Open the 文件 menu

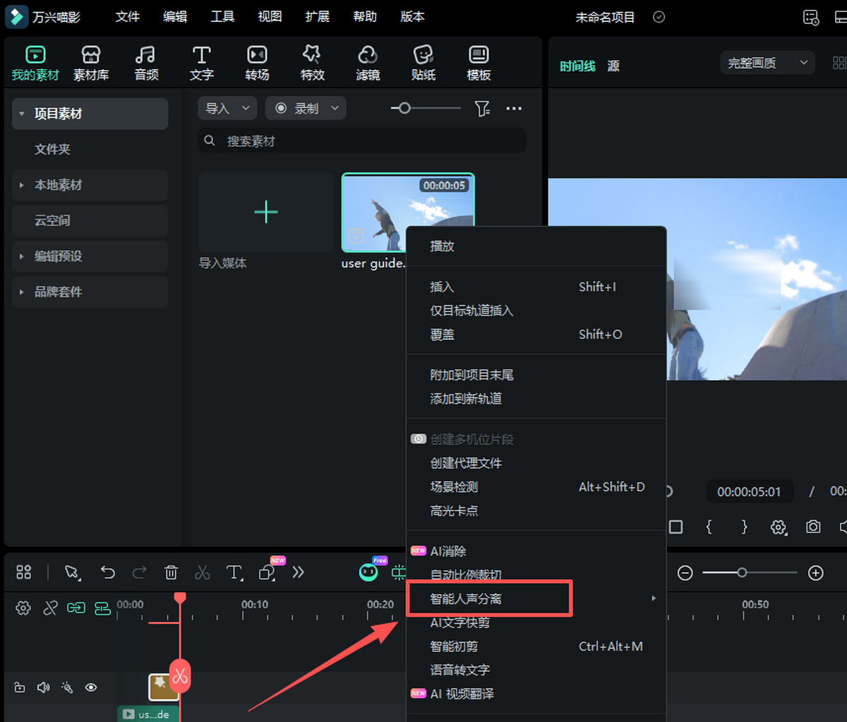127,17
